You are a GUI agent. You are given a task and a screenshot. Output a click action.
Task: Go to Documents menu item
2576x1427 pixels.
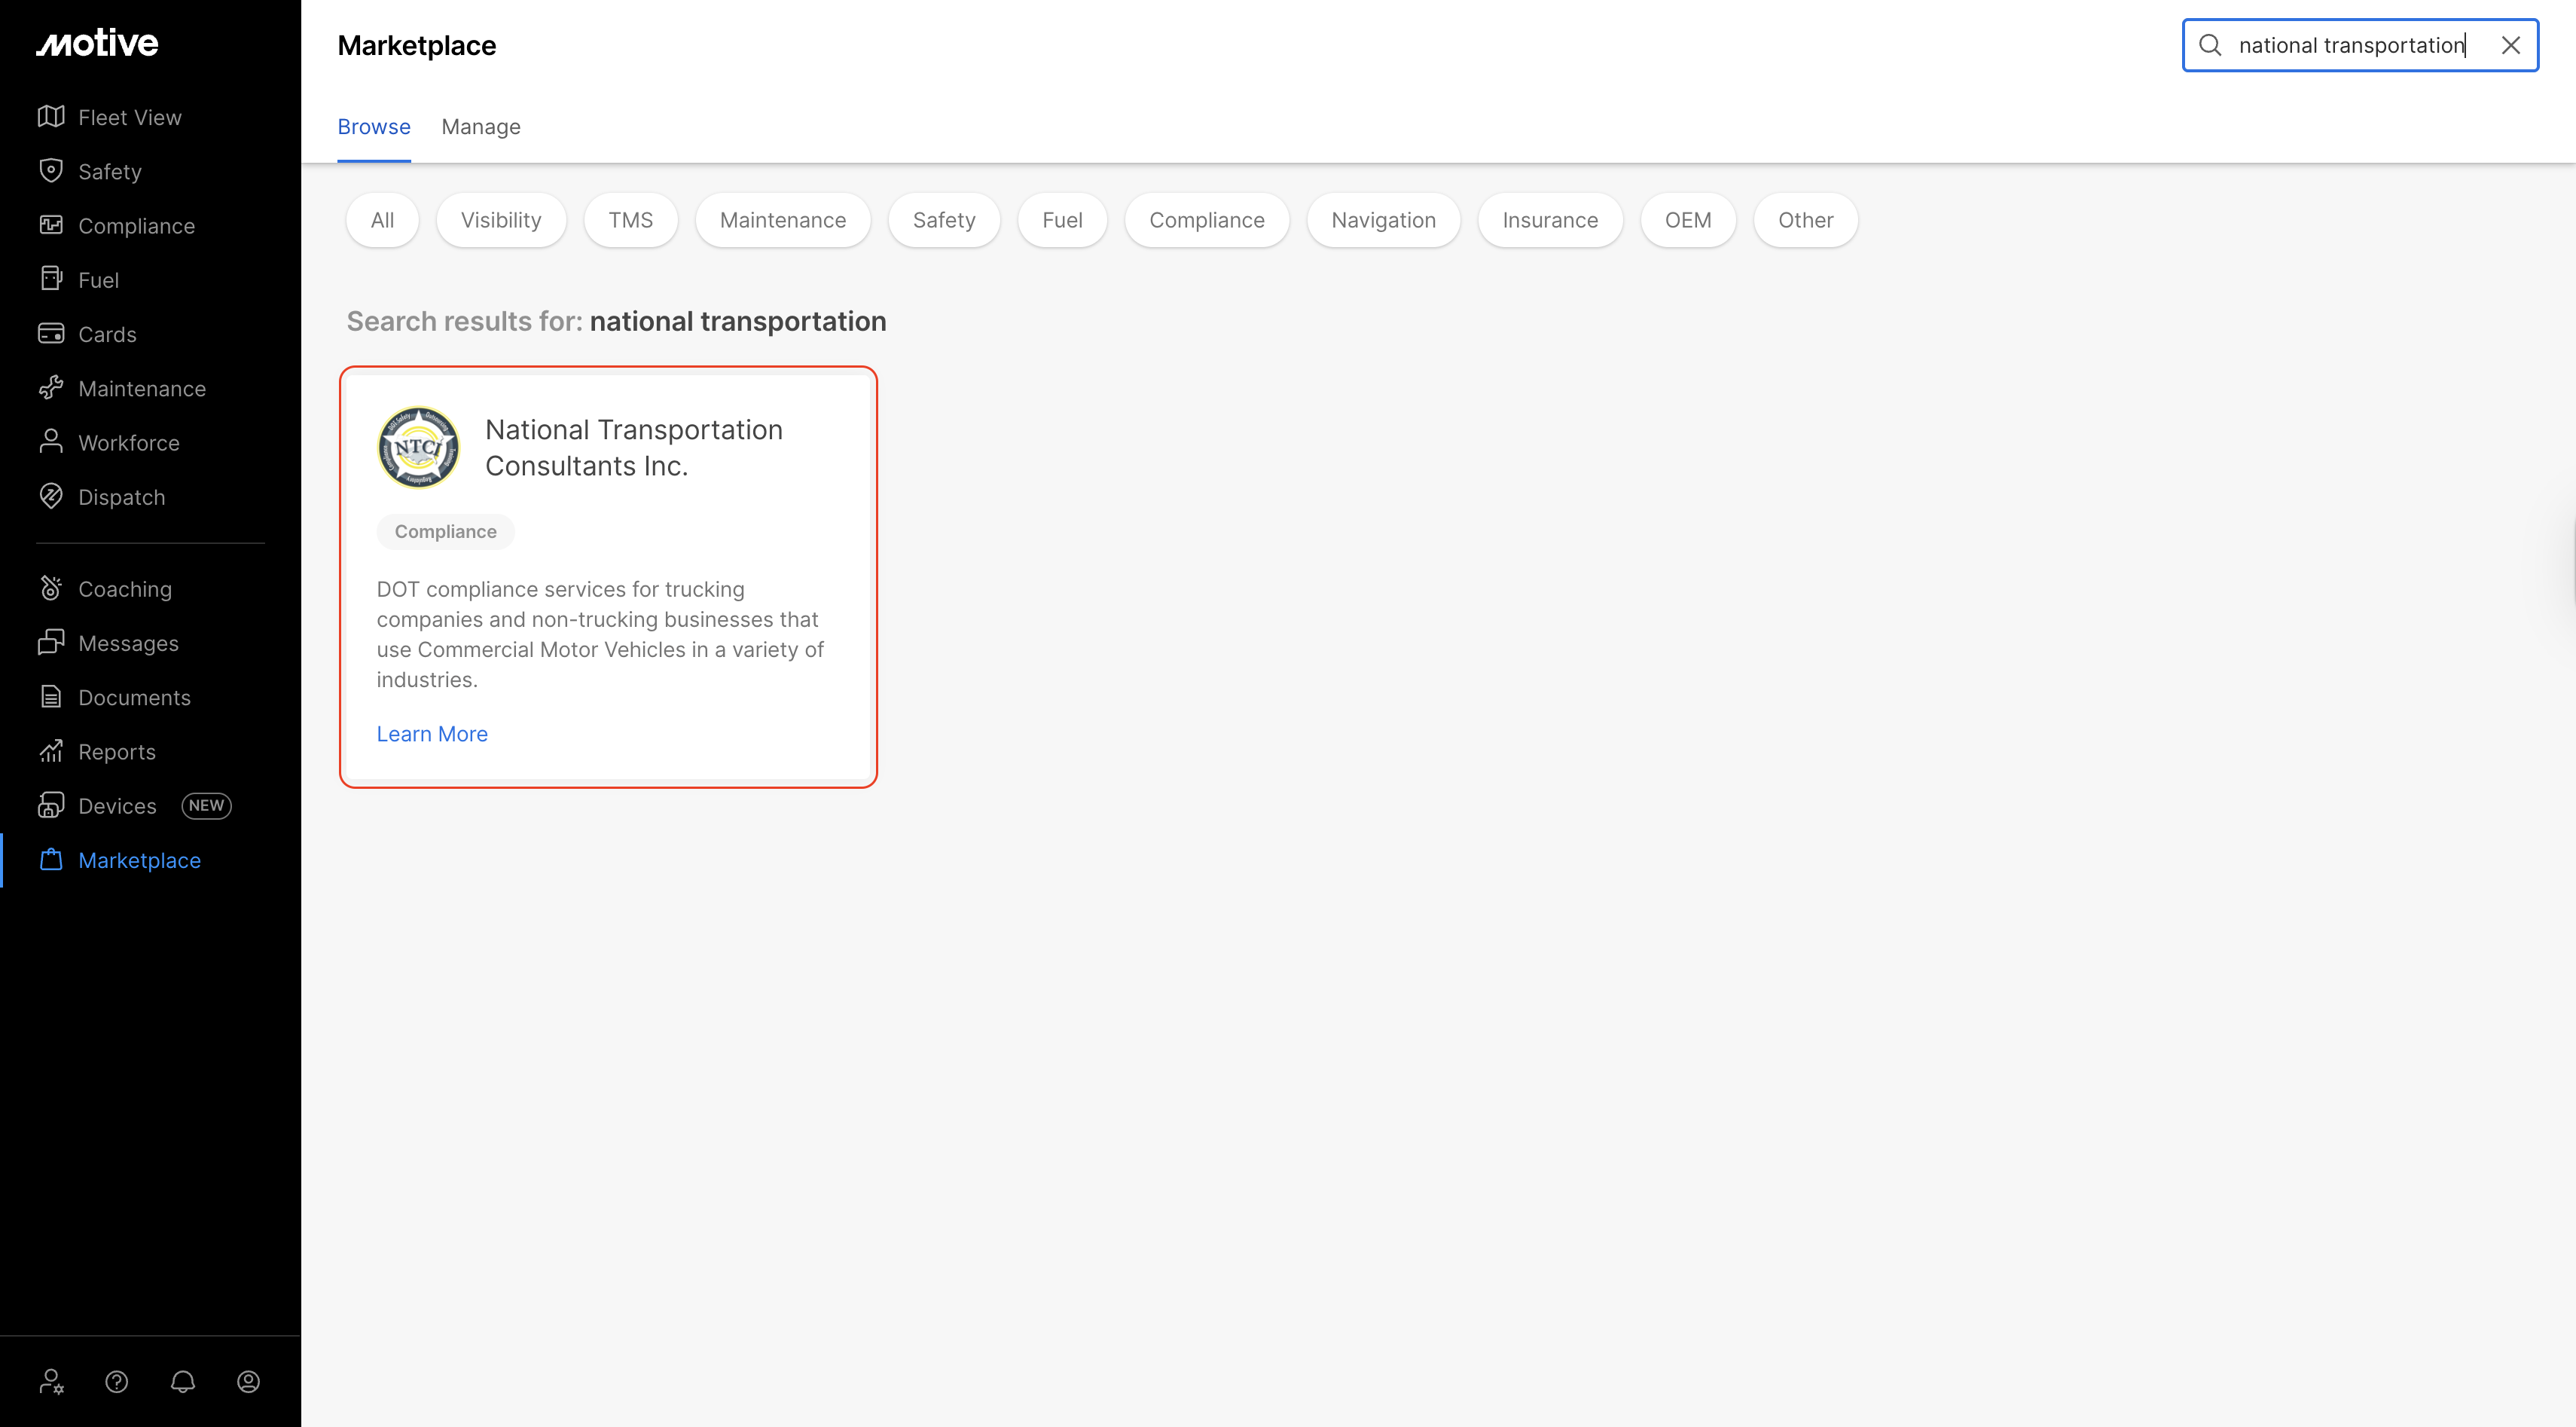[x=135, y=697]
